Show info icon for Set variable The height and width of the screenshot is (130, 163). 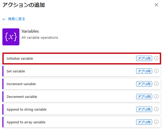point(156,71)
